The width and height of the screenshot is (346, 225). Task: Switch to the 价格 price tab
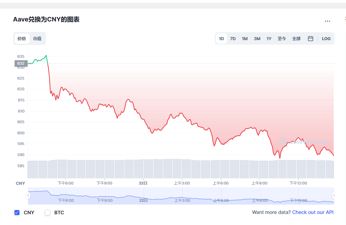pyautogui.click(x=21, y=39)
